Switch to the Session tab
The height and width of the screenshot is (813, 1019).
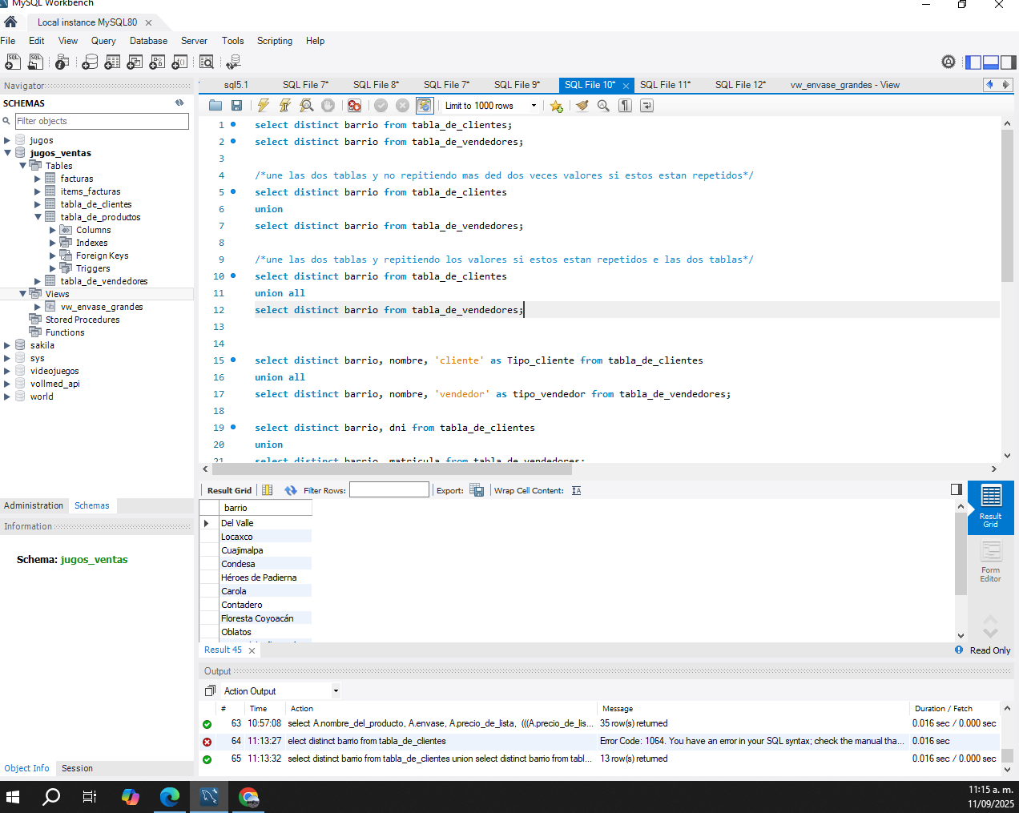77,768
